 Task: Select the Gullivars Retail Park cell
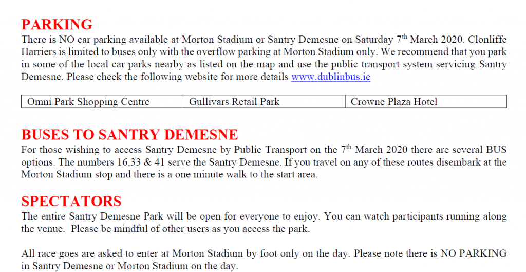point(264,102)
